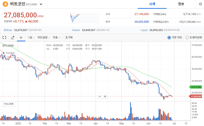The width and height of the screenshot is (204, 126).
Task: Open the 차트설정 dropdown
Action: [44, 37]
